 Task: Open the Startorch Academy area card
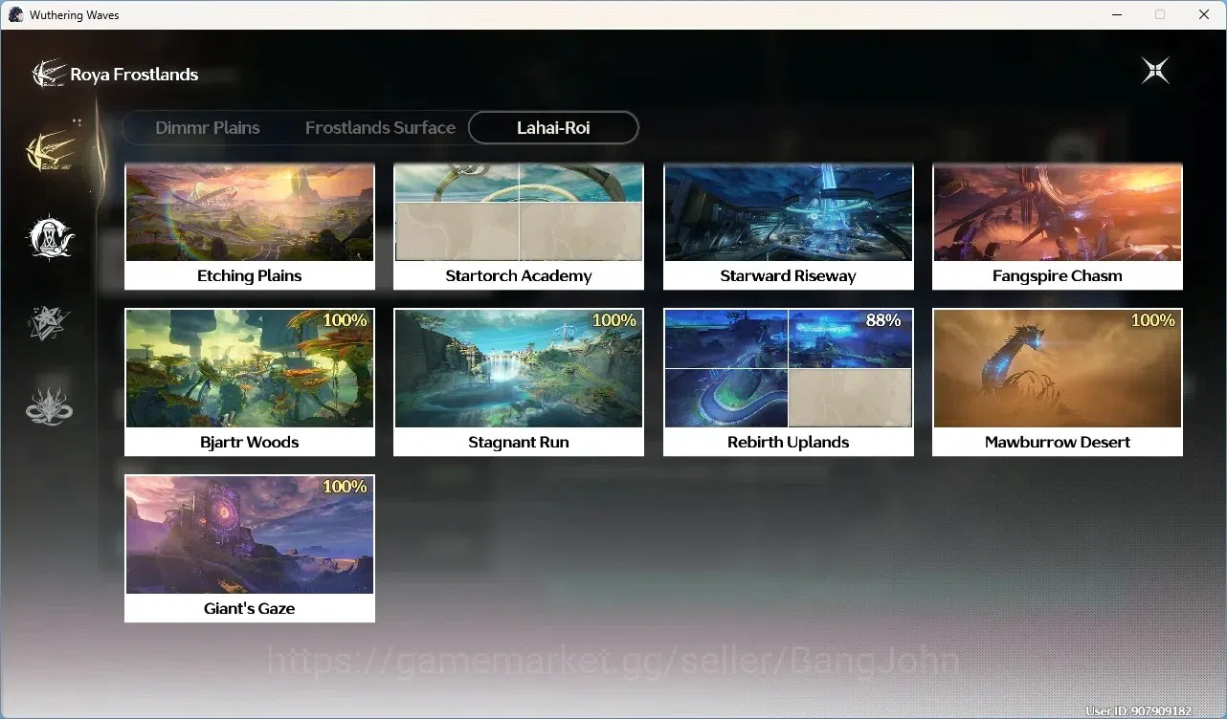tap(519, 227)
